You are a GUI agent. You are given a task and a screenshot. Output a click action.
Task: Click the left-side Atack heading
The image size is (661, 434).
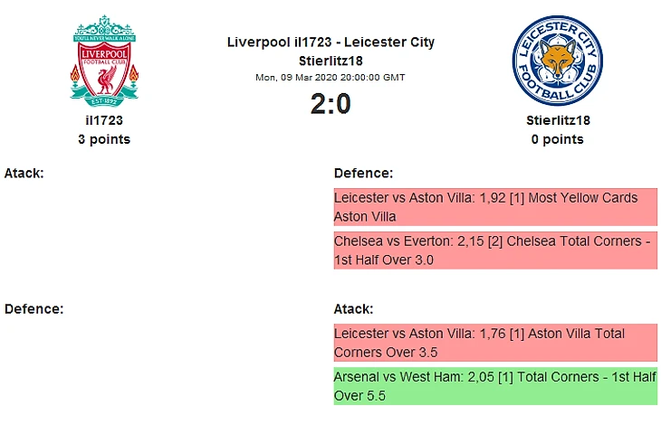pos(24,173)
